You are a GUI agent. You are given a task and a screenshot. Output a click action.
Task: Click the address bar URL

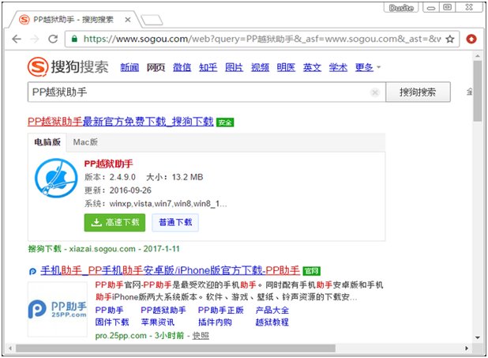point(261,39)
